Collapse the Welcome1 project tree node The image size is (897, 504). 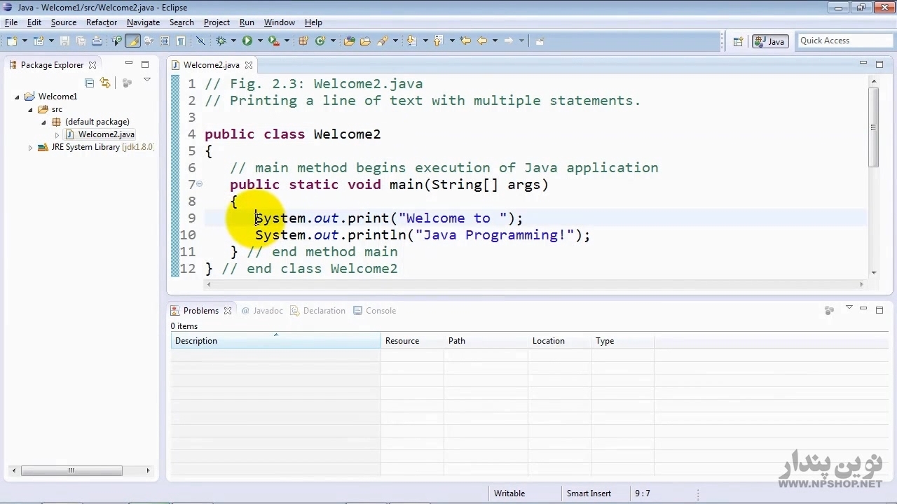[x=18, y=97]
